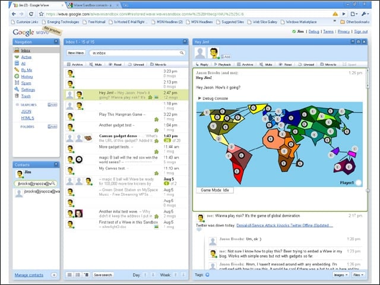
Task: Open the Canvas gadget demo wave
Action: click(126, 138)
